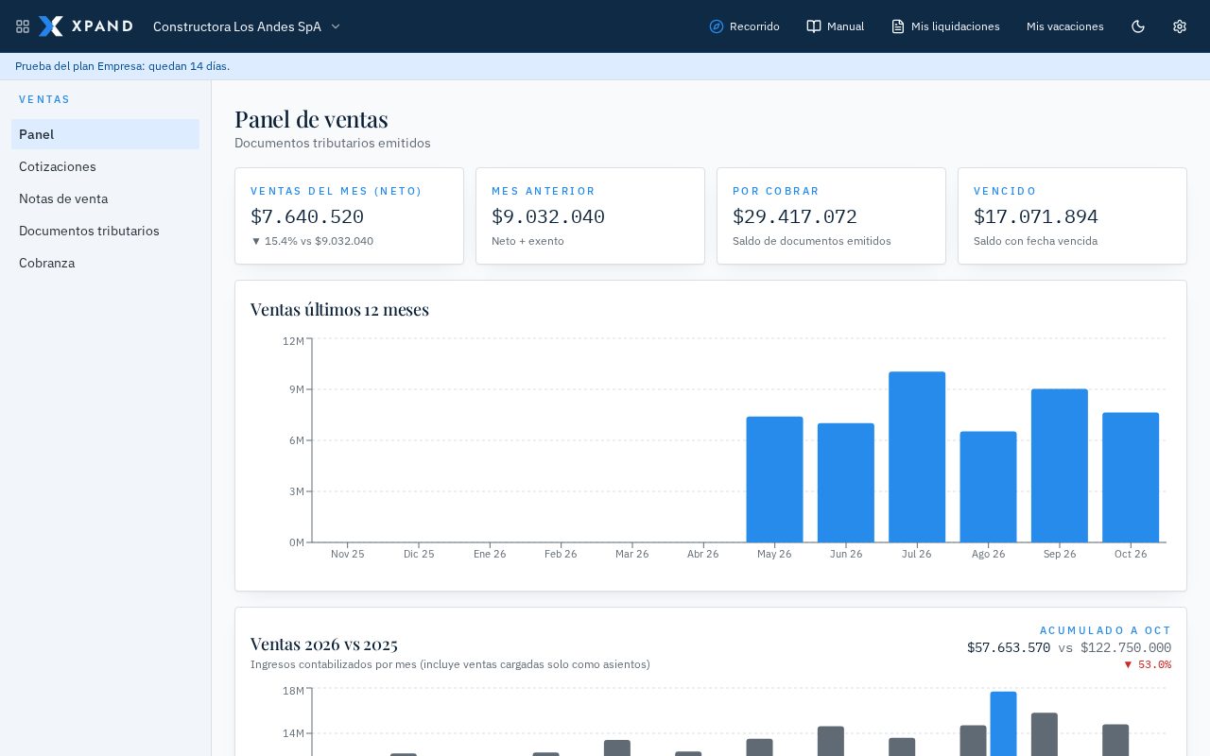This screenshot has width=1210, height=756.
Task: Open Notas de venta in the sidebar
Action: pos(105,198)
